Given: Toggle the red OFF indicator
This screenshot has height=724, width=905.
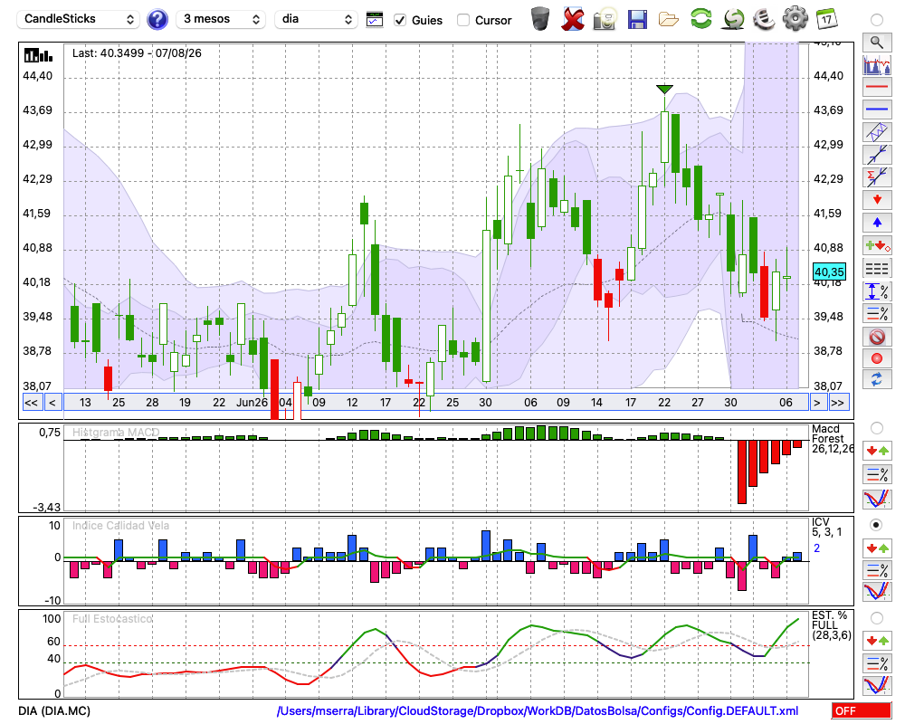Looking at the screenshot, I should pyautogui.click(x=862, y=710).
